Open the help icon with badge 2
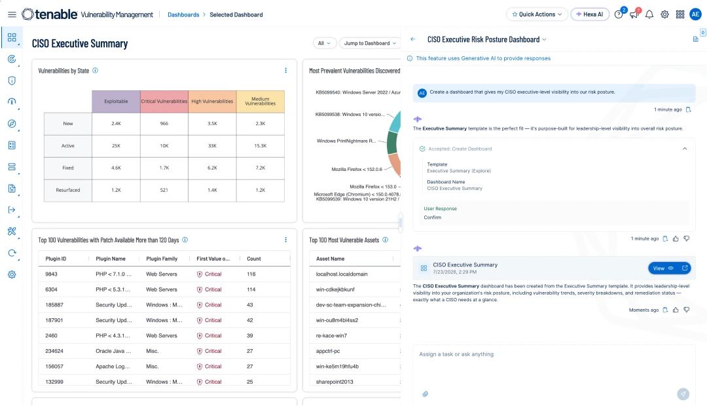This screenshot has width=707, height=406. 619,14
